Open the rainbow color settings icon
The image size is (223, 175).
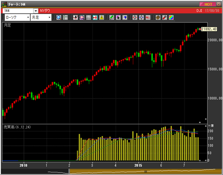point(171,18)
